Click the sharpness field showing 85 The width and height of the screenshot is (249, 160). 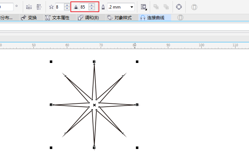click(x=84, y=7)
